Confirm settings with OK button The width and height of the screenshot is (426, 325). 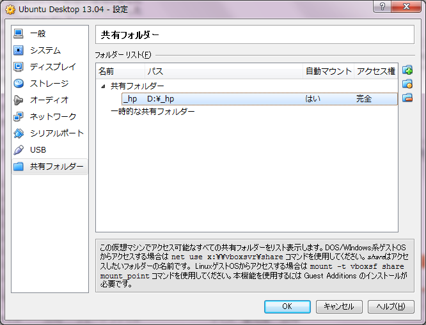[x=287, y=306]
